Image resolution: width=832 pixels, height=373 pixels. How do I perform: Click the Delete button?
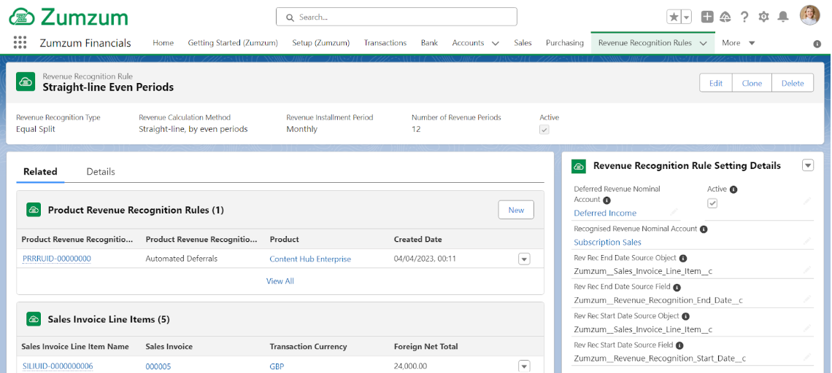pyautogui.click(x=793, y=82)
